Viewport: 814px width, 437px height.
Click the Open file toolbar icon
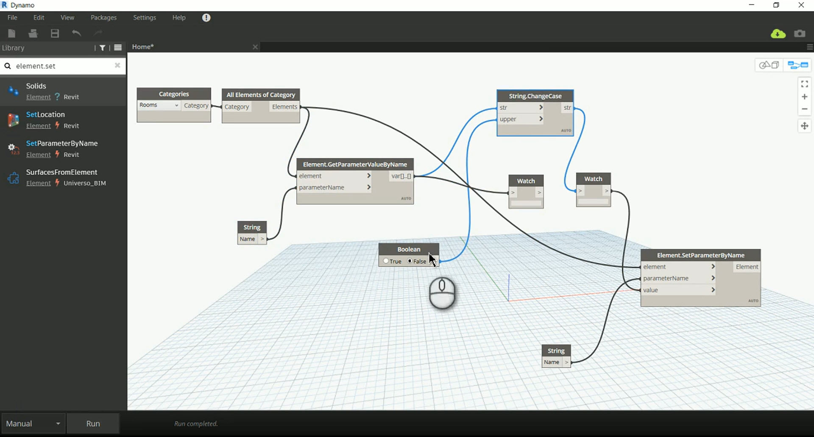coord(33,33)
